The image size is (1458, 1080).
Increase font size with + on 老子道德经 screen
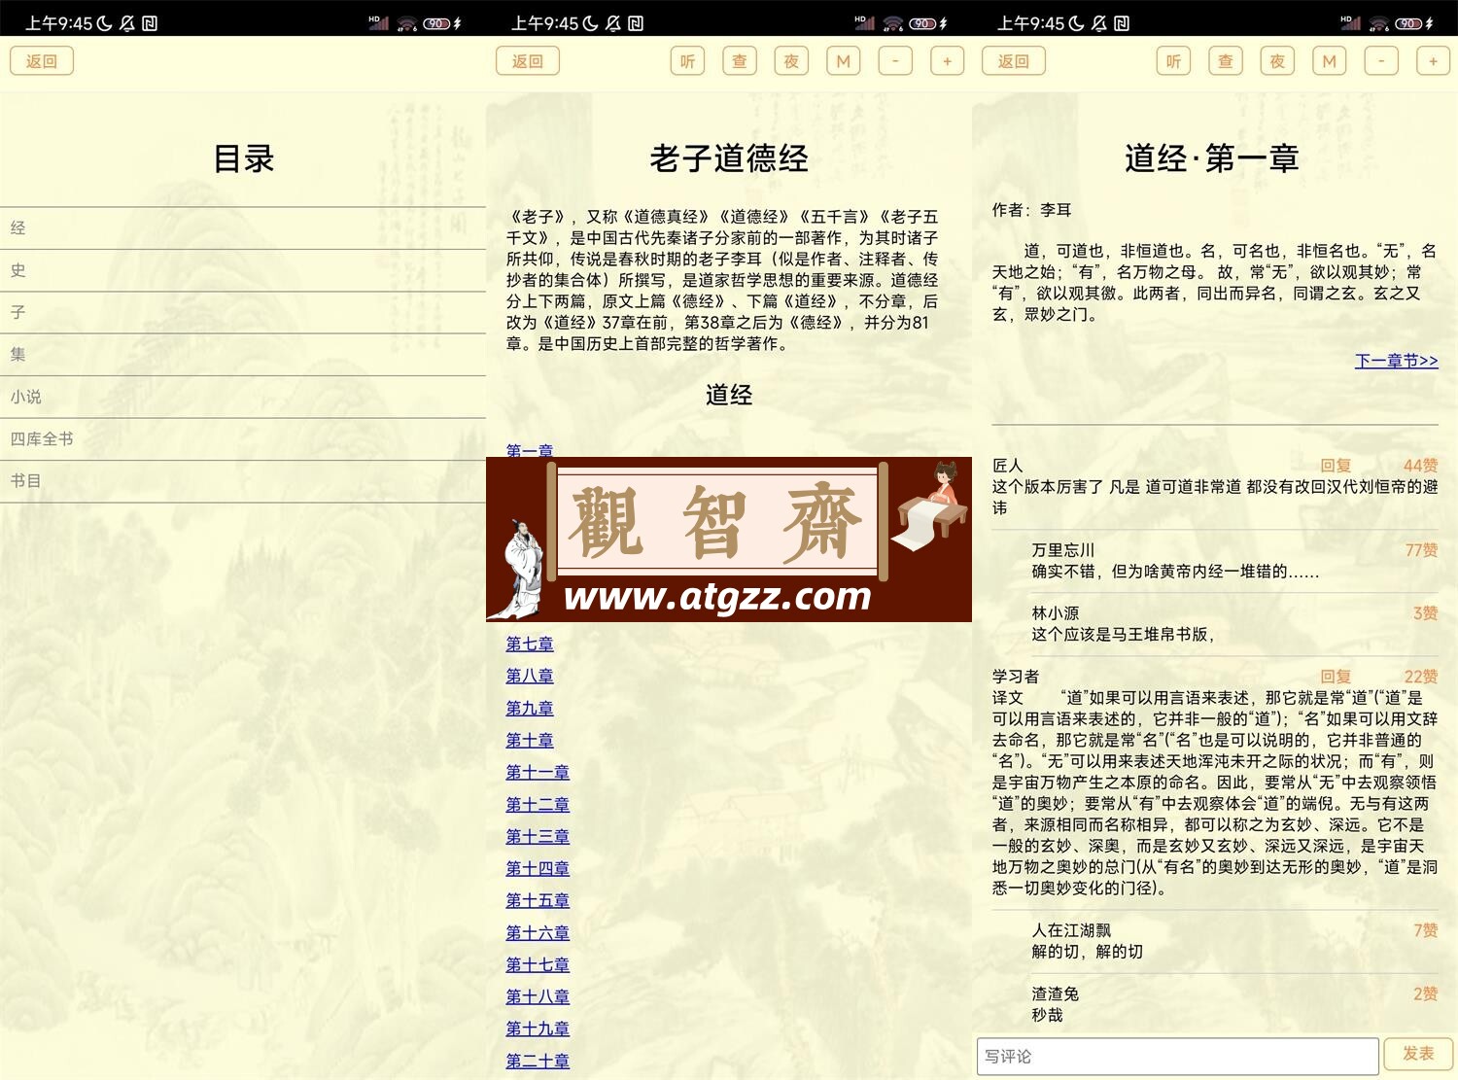click(x=947, y=61)
